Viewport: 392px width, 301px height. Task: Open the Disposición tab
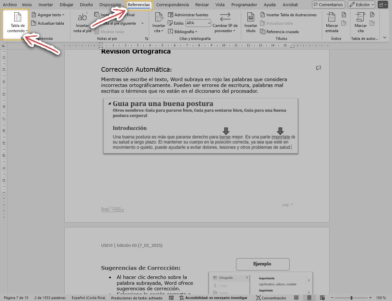[110, 5]
